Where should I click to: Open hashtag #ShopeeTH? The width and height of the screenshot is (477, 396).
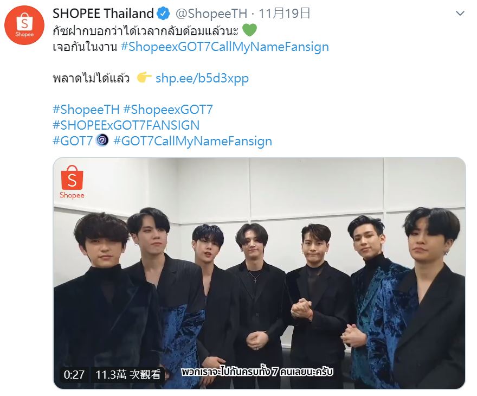point(86,110)
